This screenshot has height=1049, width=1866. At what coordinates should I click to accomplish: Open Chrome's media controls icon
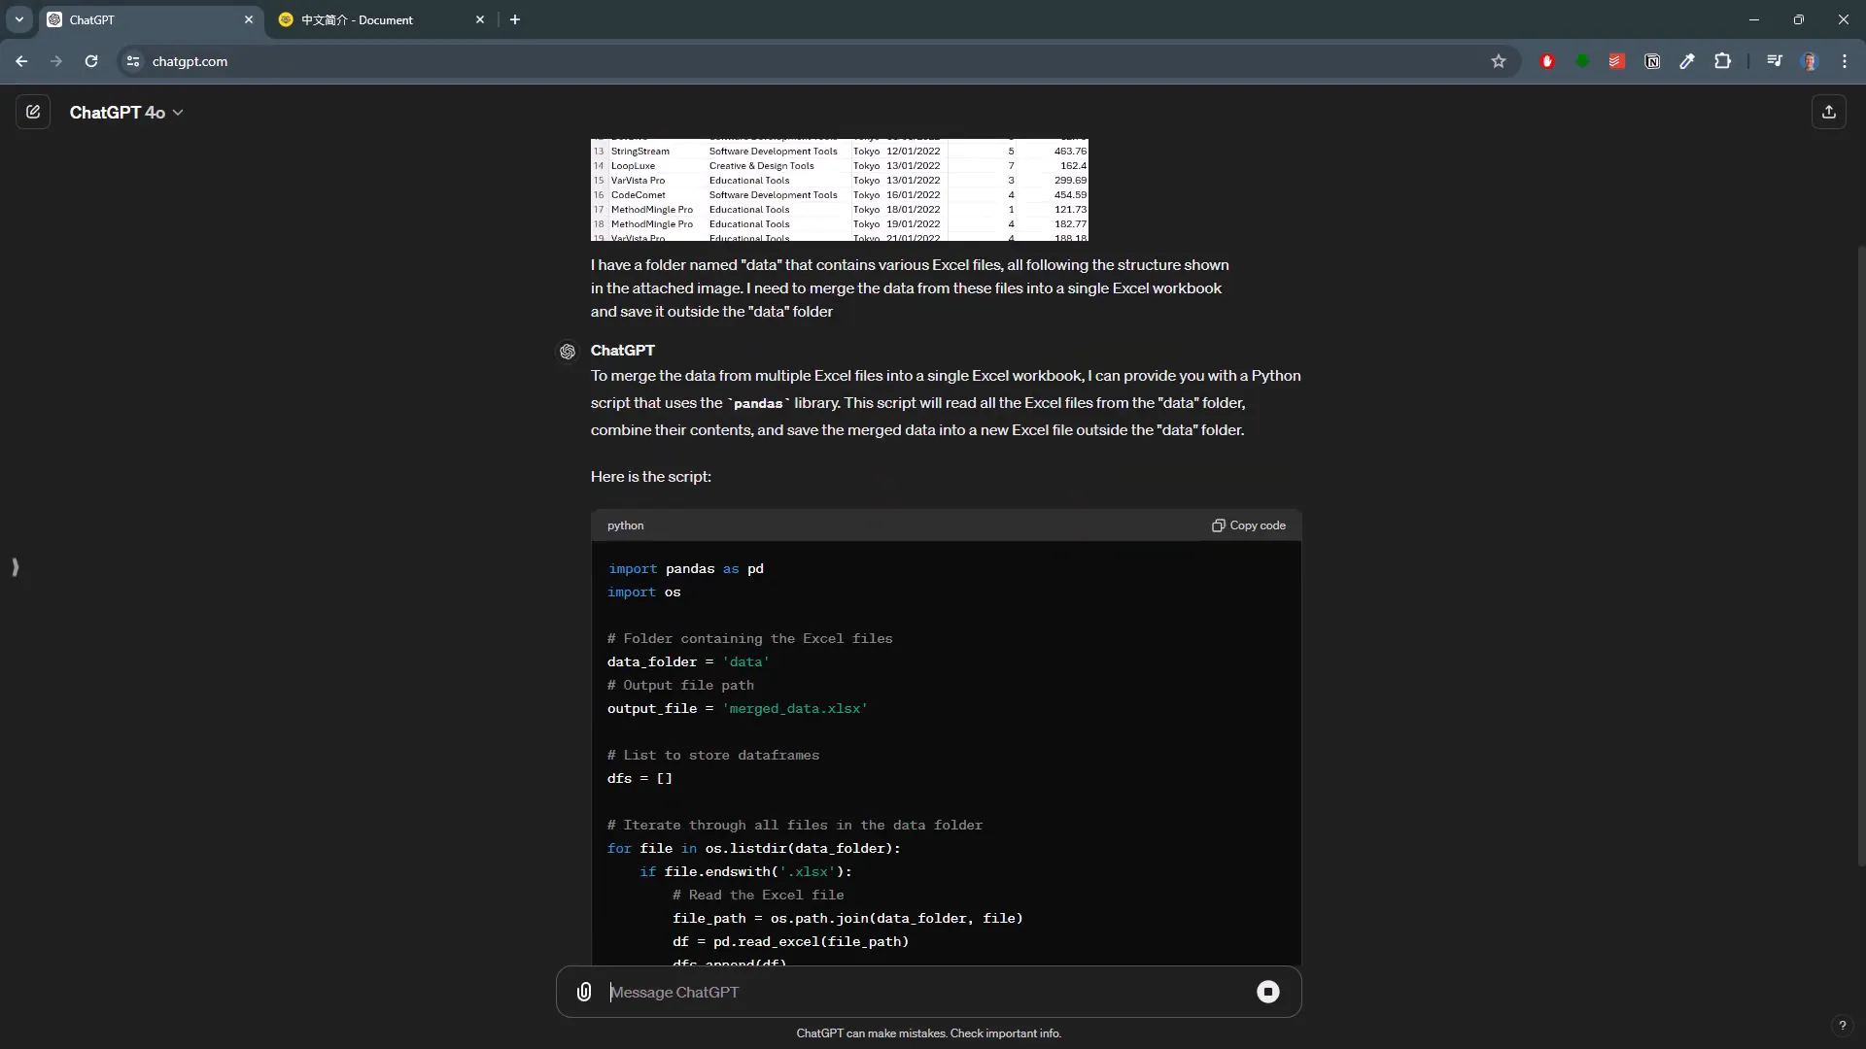click(x=1774, y=61)
